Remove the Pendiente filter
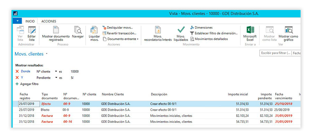This screenshot has height=138, width=312. tap(17, 78)
